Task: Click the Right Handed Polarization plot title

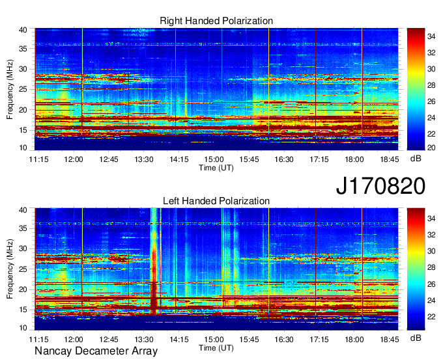Action: (216, 21)
